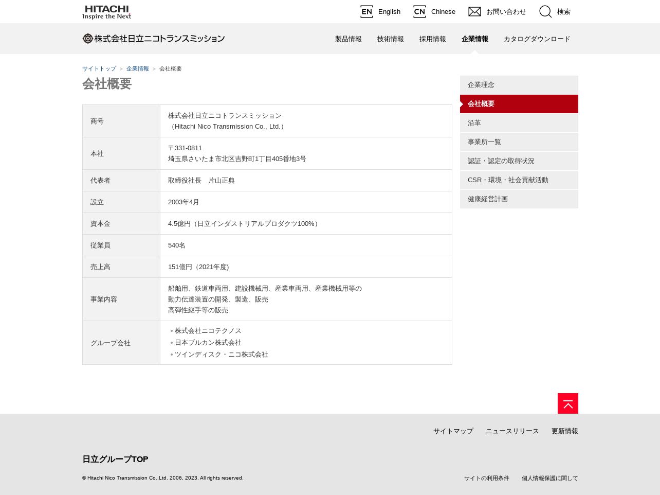
Task: Select 事業所一覧 in the side menu
Action: coord(519,142)
